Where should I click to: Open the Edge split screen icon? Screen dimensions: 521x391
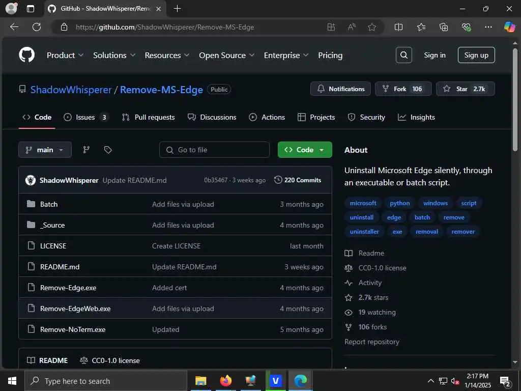pyautogui.click(x=398, y=27)
